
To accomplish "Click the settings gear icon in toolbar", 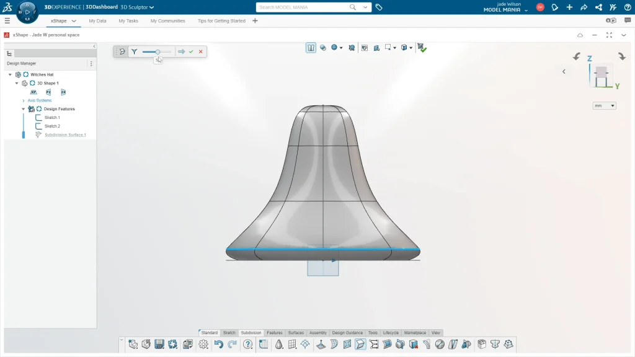I will pos(203,344).
